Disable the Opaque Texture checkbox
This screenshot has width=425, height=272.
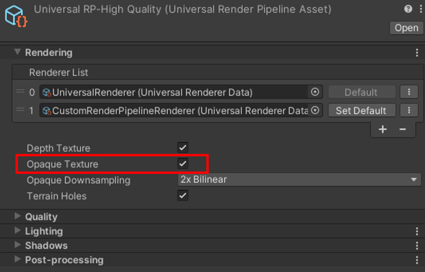pyautogui.click(x=183, y=164)
